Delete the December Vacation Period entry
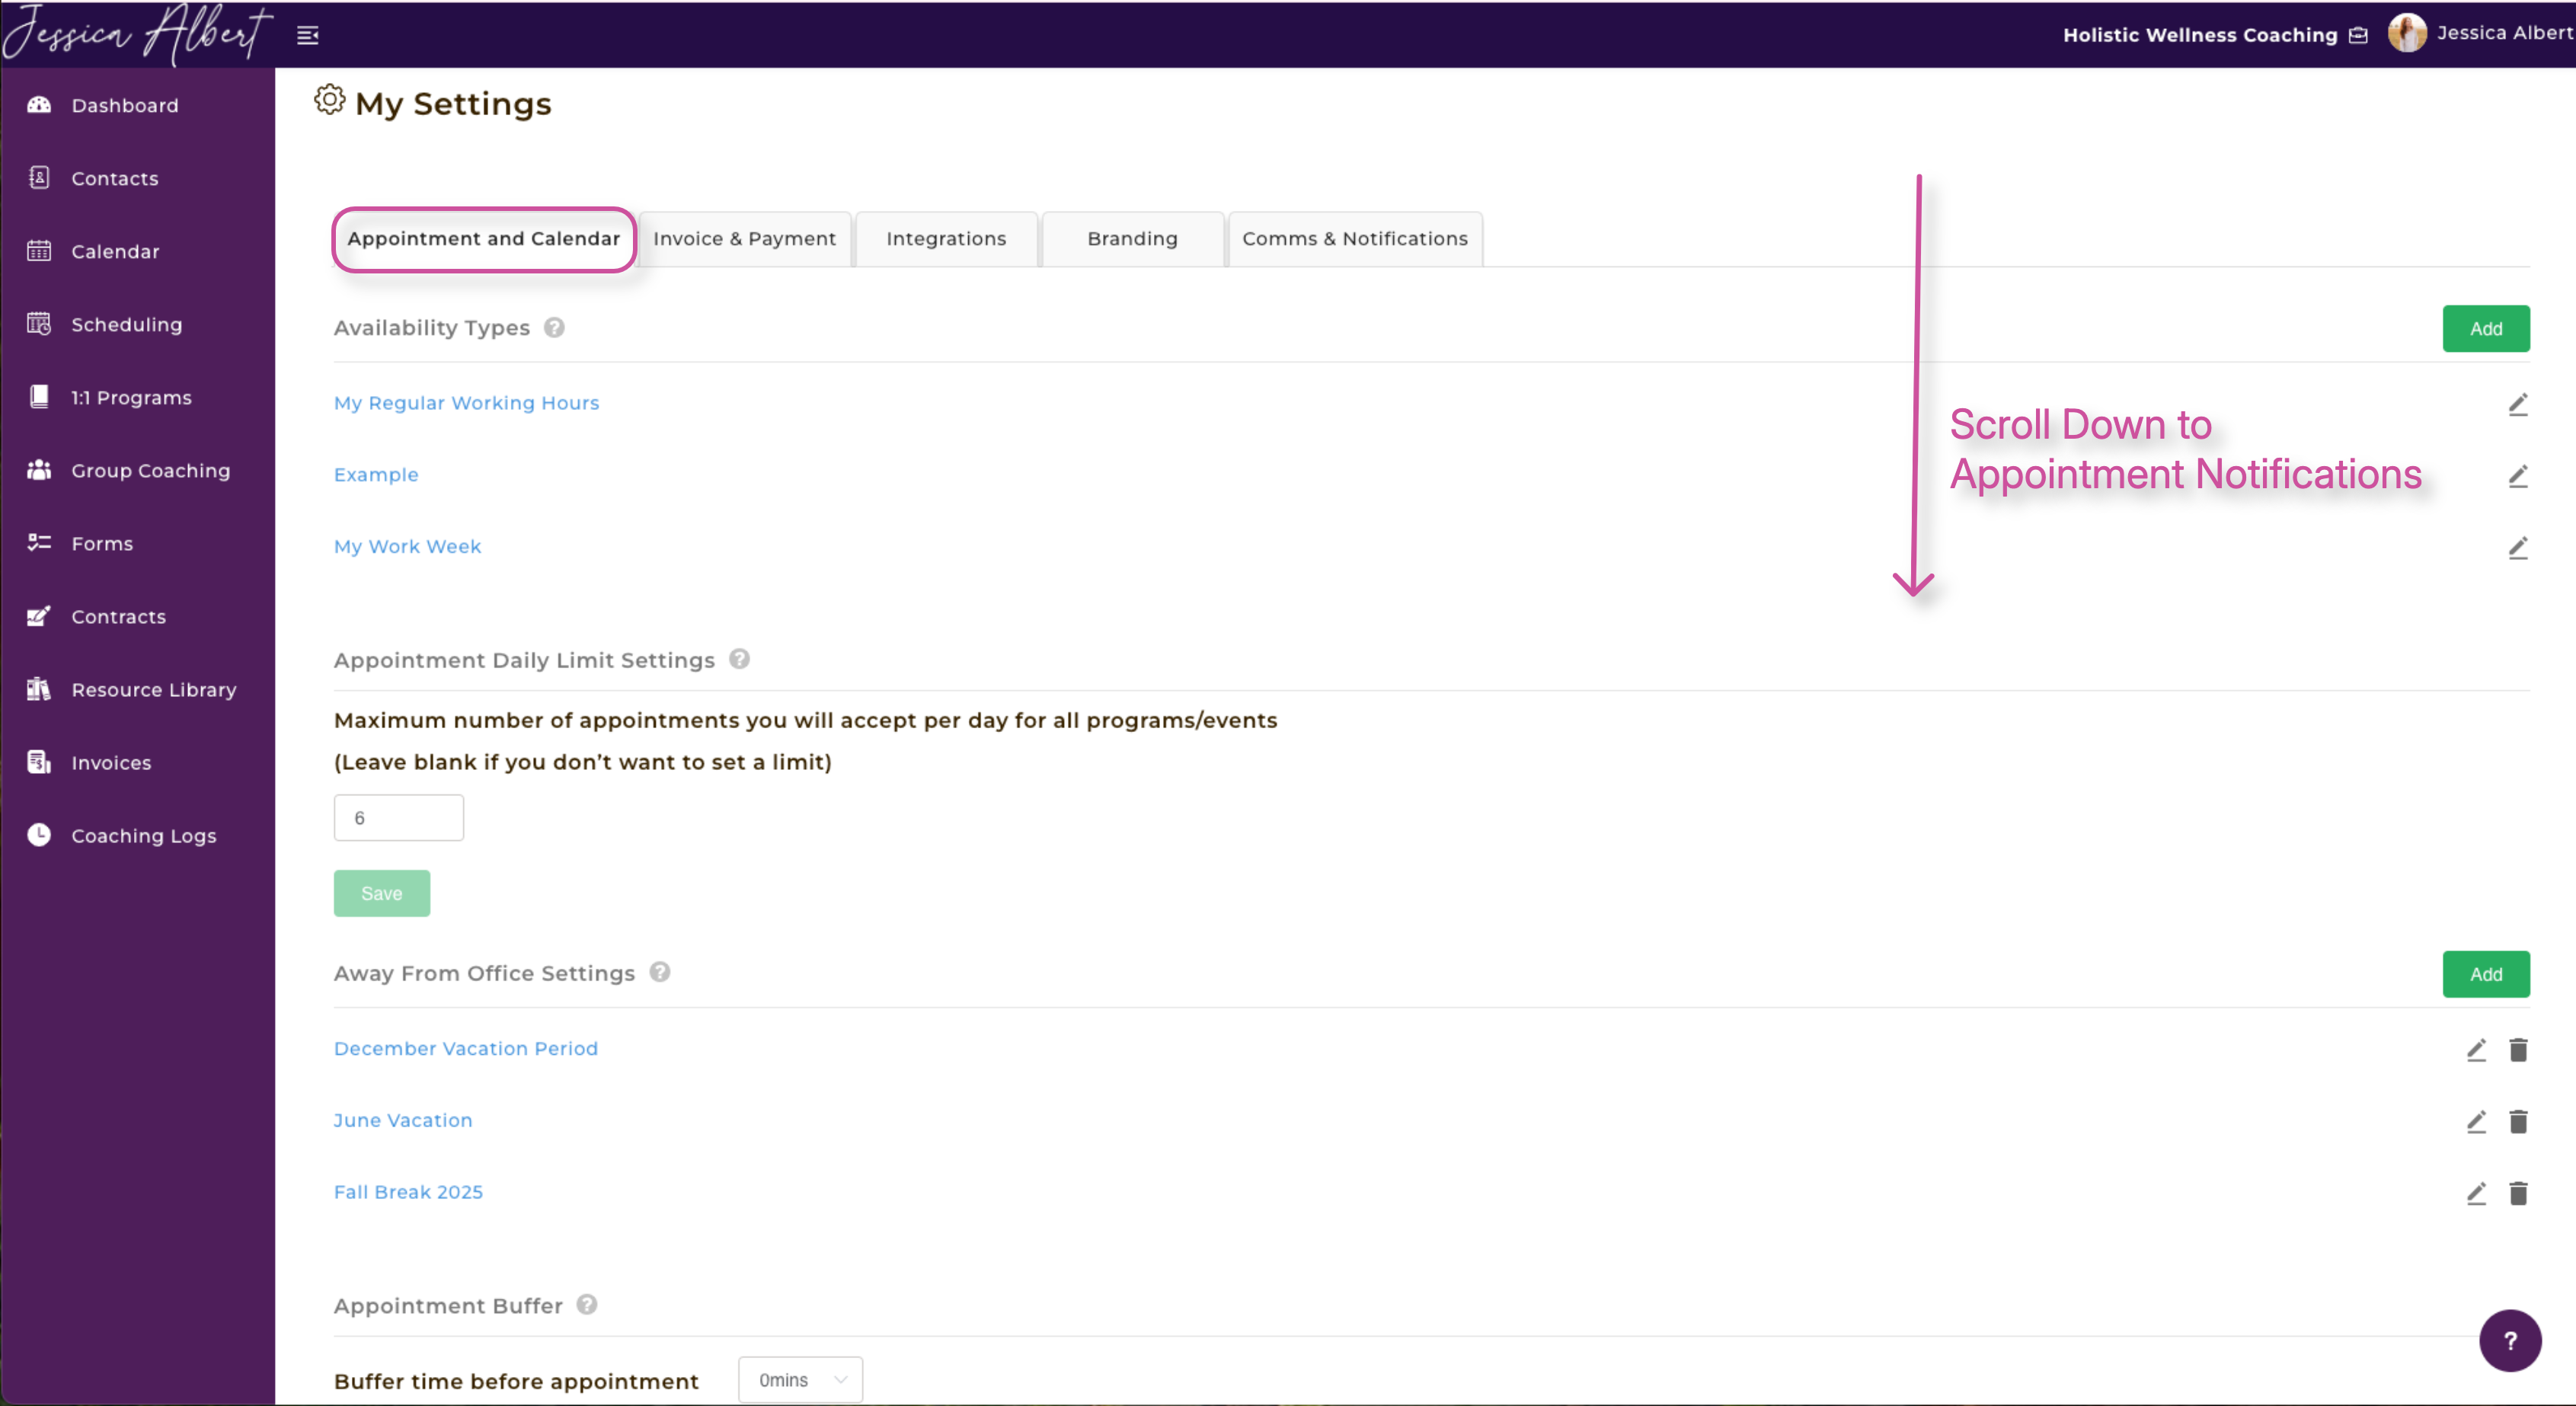This screenshot has width=2576, height=1406. (2517, 1050)
